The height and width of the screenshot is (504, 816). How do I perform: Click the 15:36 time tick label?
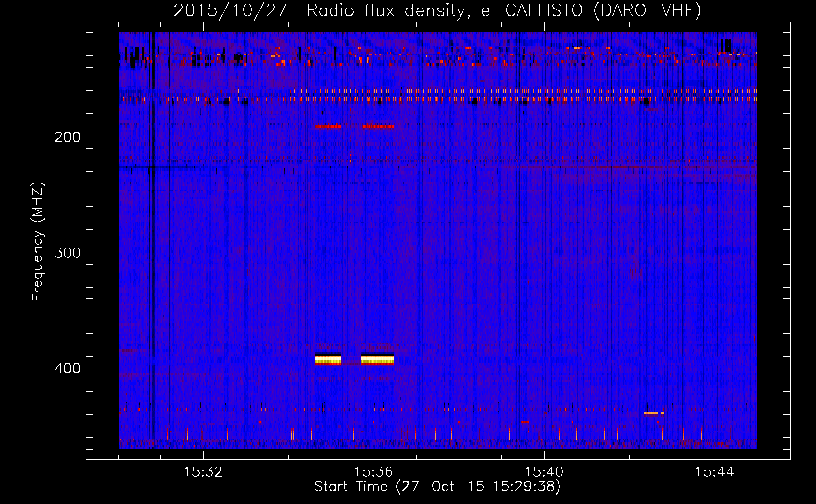click(373, 472)
